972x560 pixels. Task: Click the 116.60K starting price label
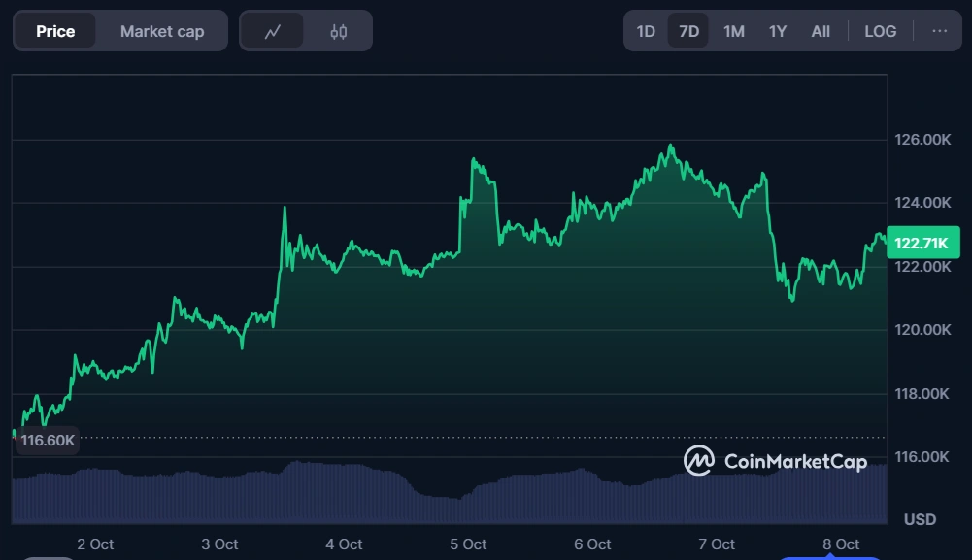pos(48,440)
